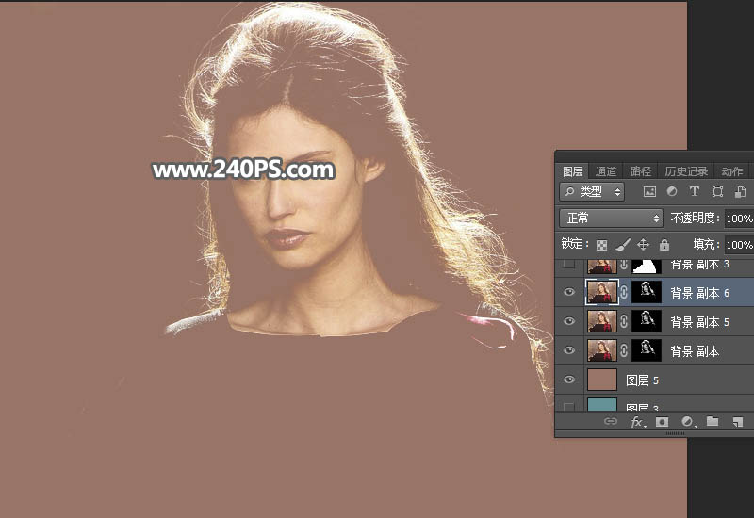
Task: Click the 图层 5 brown color thumbnail
Action: [x=602, y=380]
